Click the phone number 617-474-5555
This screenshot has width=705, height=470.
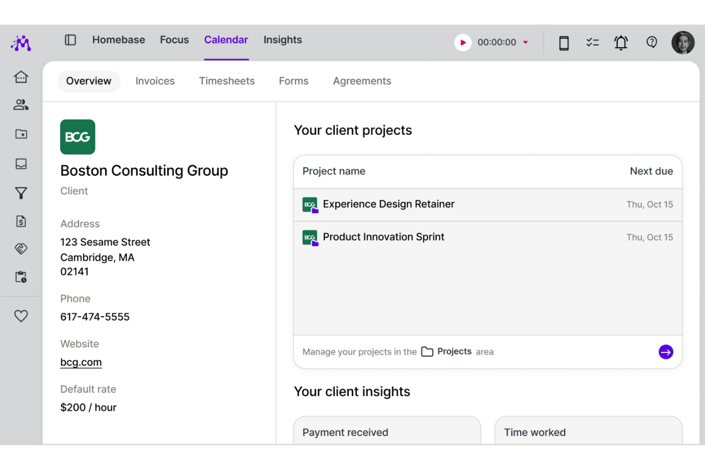[95, 317]
